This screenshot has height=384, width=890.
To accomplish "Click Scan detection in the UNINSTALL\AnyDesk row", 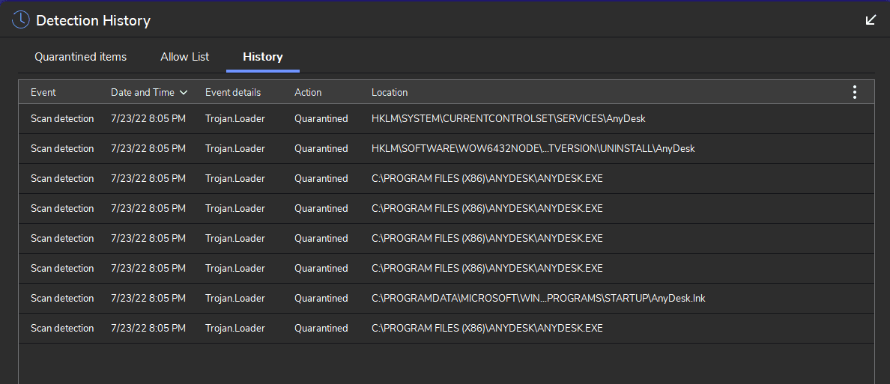I will click(62, 149).
